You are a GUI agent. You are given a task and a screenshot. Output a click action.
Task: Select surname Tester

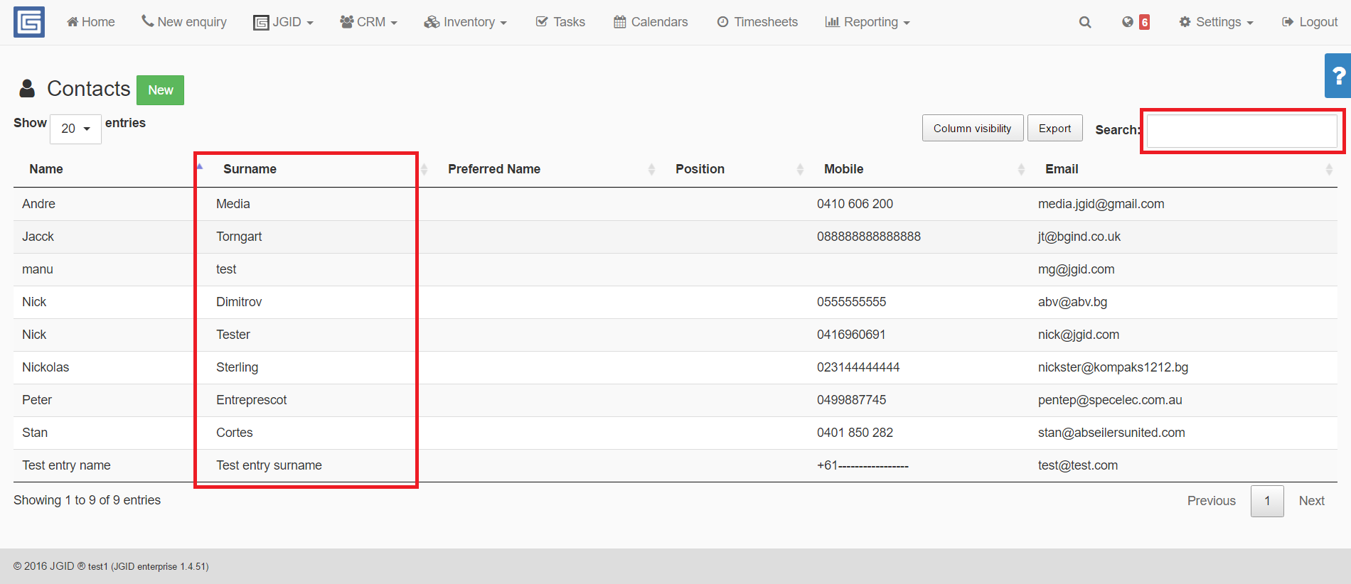[233, 335]
